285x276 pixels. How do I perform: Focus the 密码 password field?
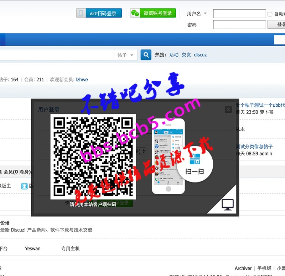(239, 25)
